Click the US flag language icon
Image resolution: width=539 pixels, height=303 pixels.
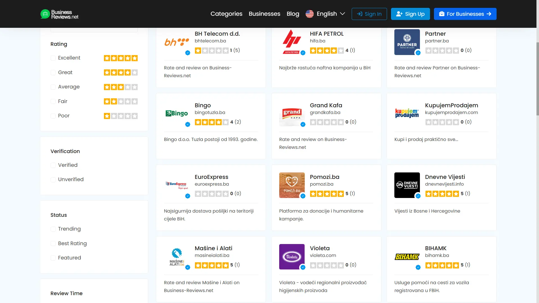click(310, 14)
